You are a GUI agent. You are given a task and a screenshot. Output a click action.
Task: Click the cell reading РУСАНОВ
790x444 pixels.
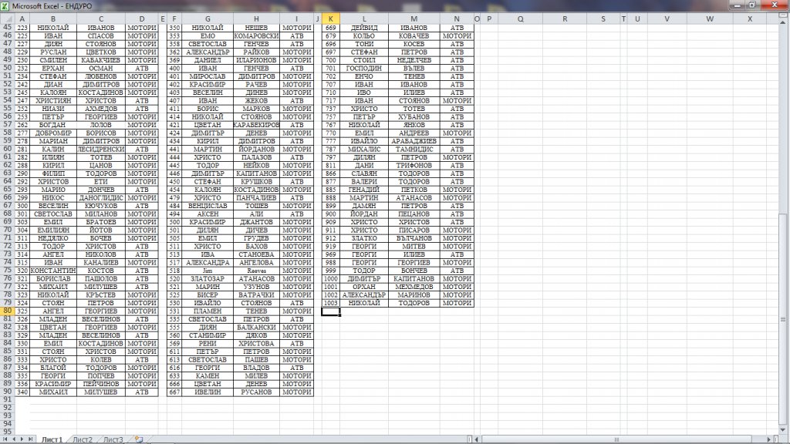click(256, 392)
